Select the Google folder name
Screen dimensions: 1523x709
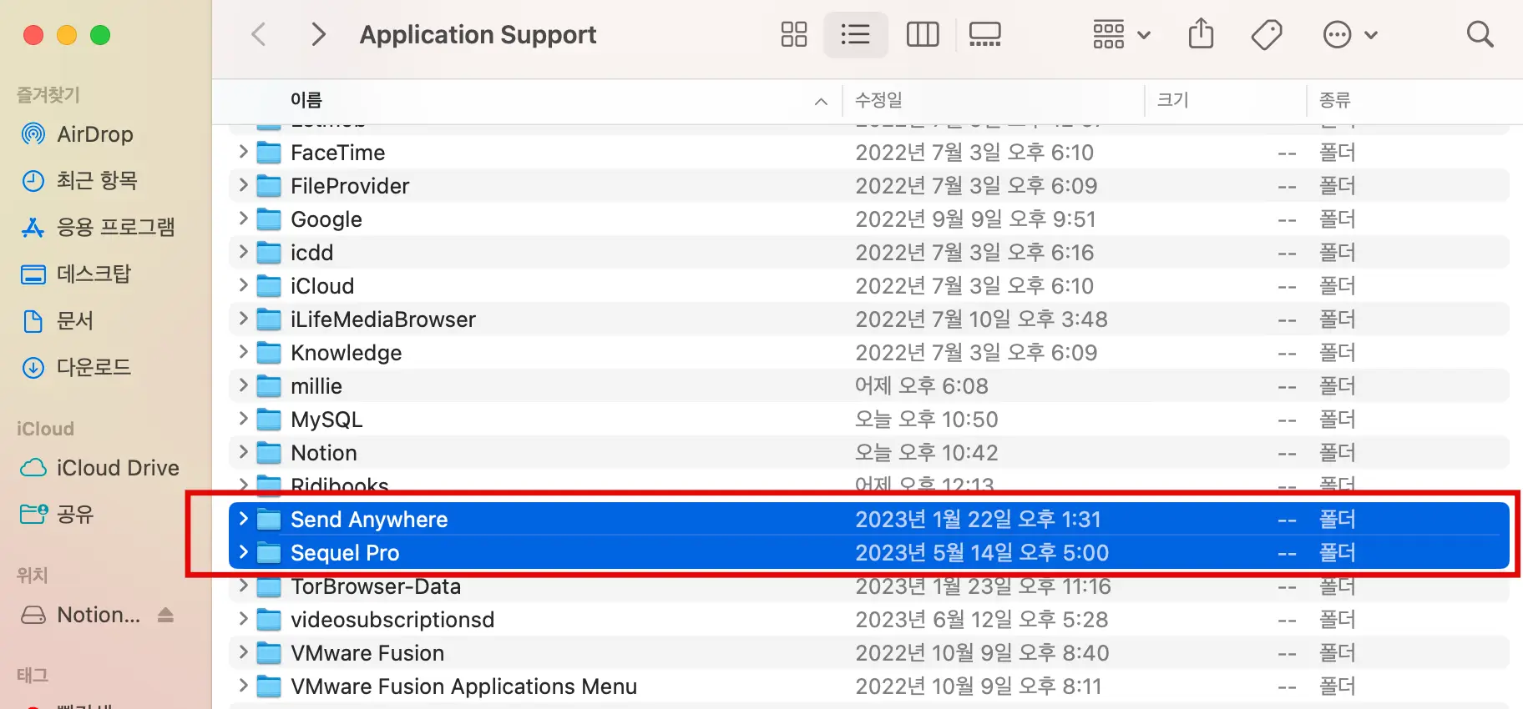click(x=326, y=219)
